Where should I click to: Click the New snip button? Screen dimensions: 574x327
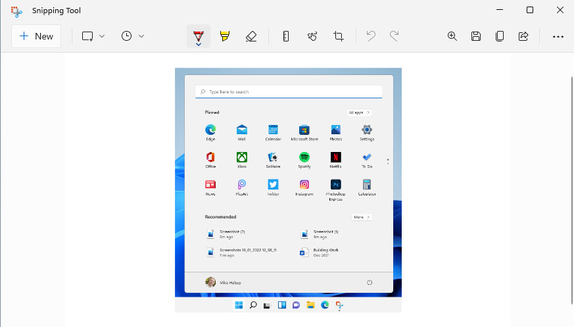pos(36,36)
